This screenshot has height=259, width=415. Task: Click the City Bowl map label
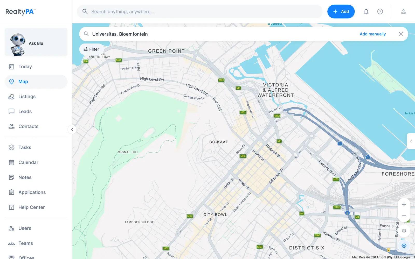(215, 215)
